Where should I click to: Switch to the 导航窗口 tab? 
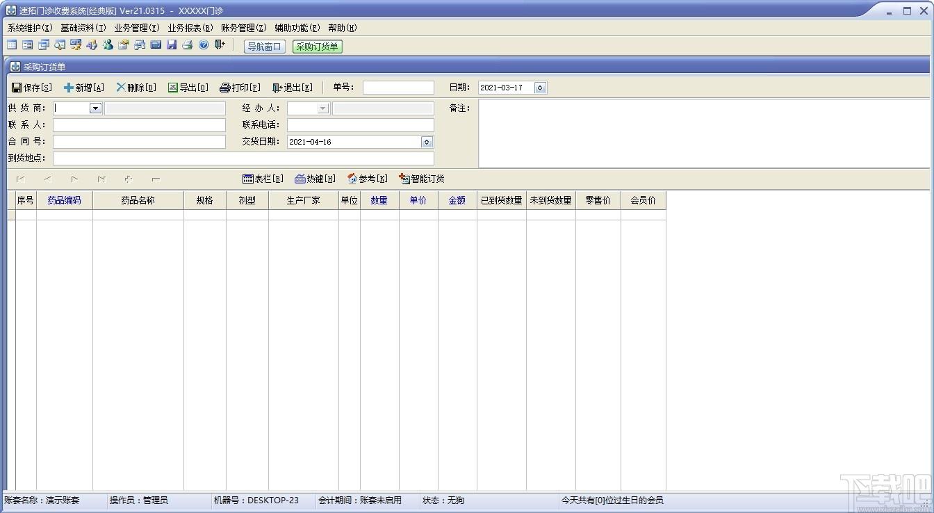click(x=265, y=47)
